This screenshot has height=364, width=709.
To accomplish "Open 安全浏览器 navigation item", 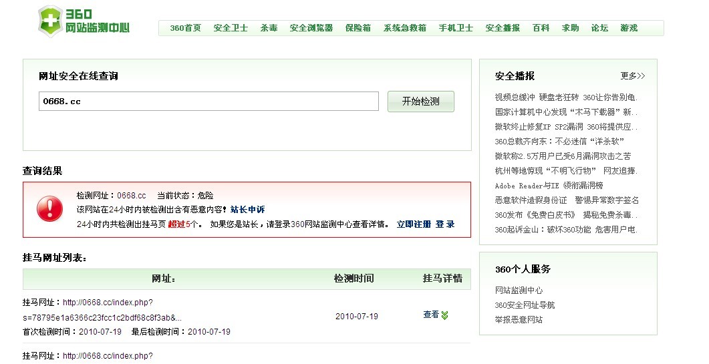I will click(311, 28).
